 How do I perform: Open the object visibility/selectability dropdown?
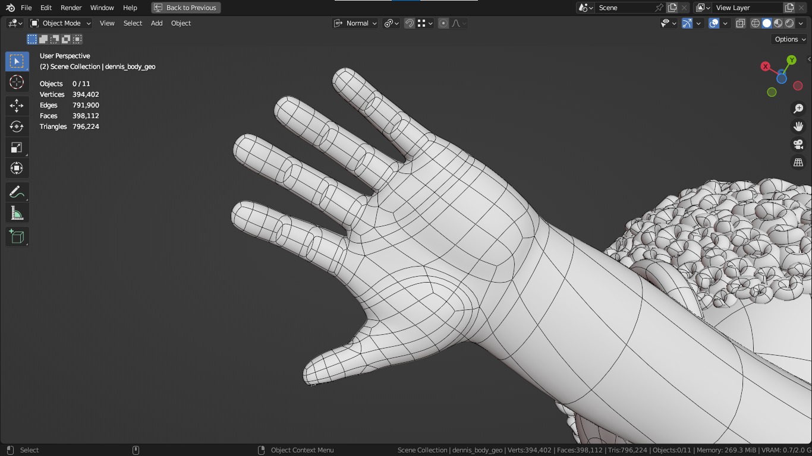(669, 23)
